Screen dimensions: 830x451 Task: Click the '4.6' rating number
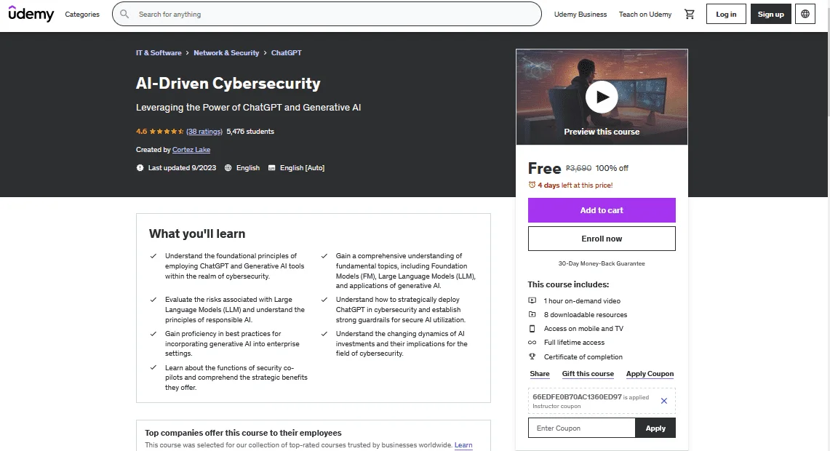(141, 131)
